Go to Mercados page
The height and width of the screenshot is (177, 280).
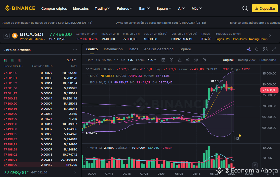click(81, 8)
